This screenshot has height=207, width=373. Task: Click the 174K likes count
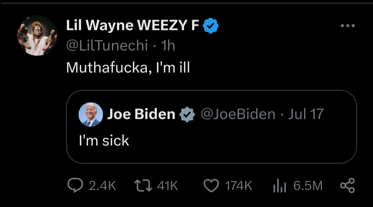click(x=239, y=186)
